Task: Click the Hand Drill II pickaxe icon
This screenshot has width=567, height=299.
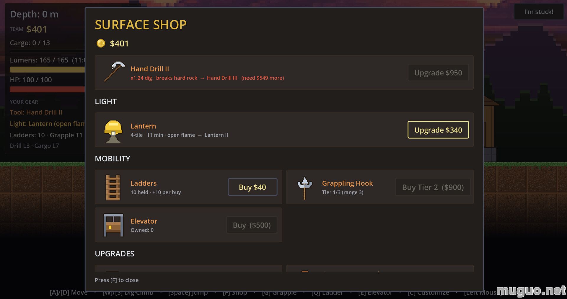Action: pos(114,72)
